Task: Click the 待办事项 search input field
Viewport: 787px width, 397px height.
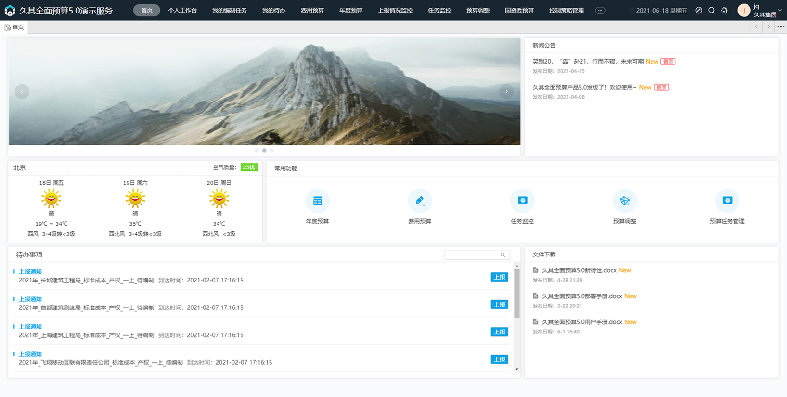Action: pyautogui.click(x=472, y=255)
